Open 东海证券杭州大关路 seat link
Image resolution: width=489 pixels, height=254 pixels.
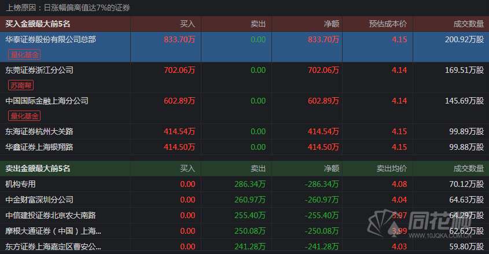point(39,131)
